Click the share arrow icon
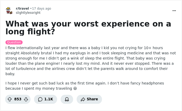This screenshot has width=182, height=111. point(83,99)
